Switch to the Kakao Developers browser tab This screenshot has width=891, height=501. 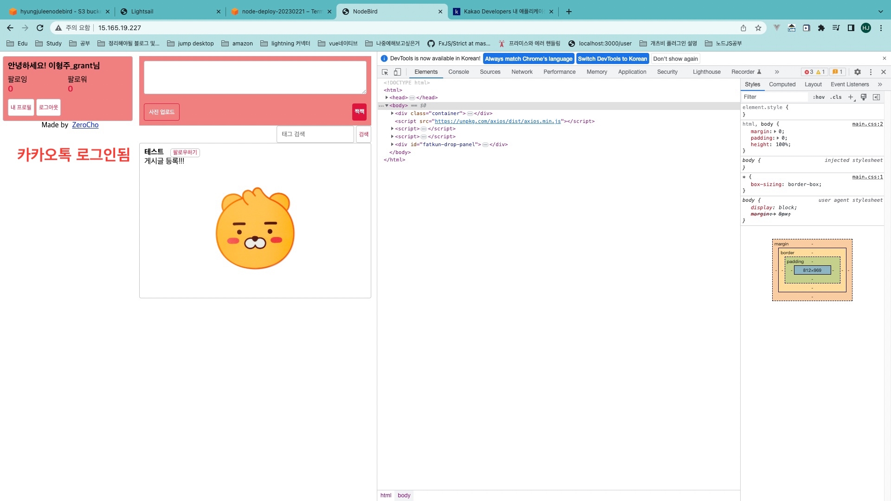(504, 12)
